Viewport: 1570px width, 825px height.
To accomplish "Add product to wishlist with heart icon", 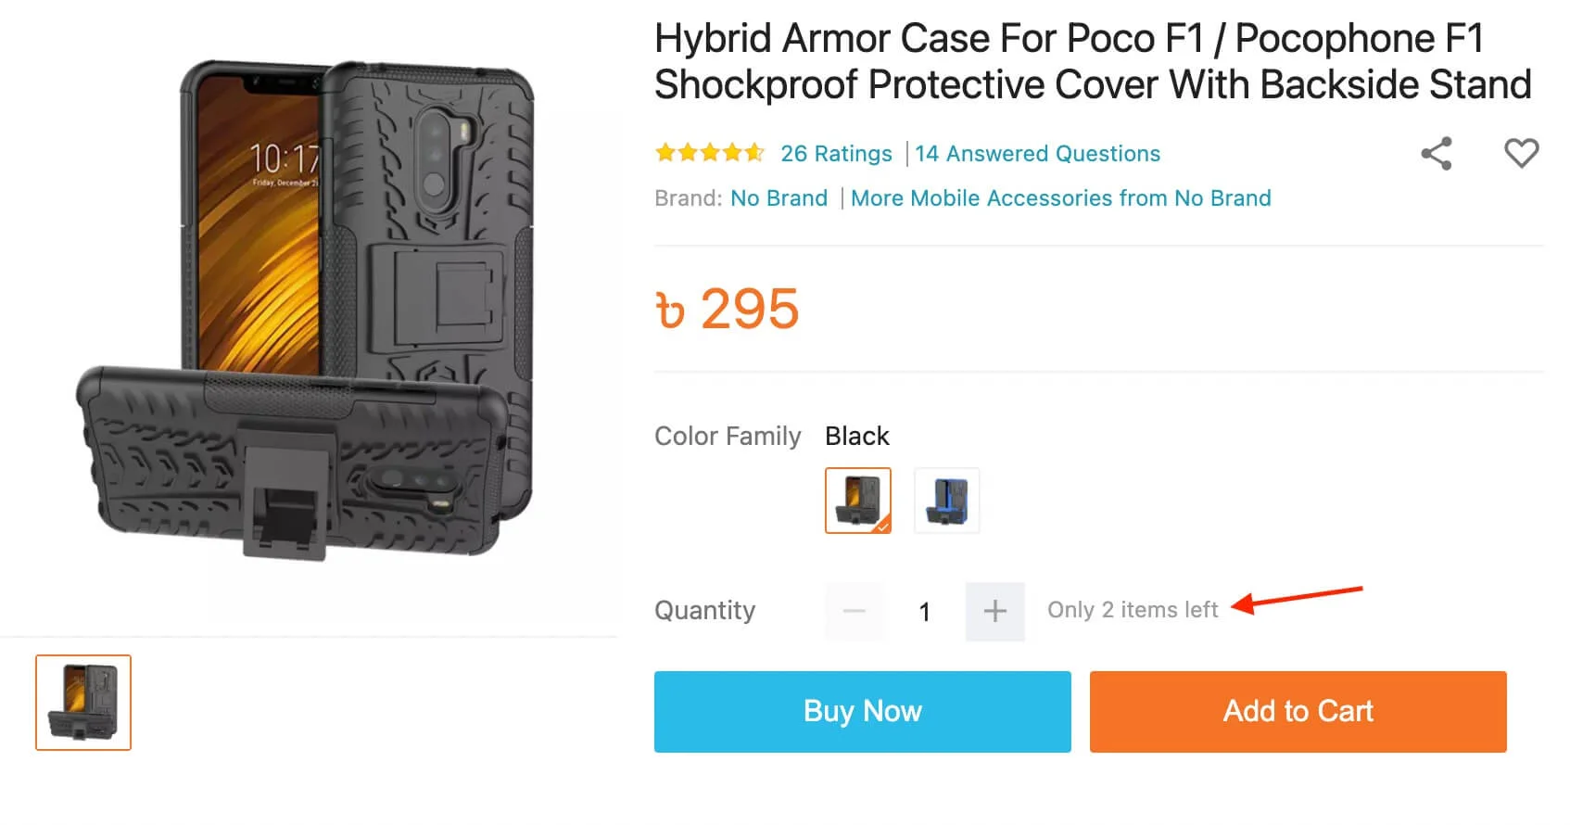I will pyautogui.click(x=1521, y=153).
